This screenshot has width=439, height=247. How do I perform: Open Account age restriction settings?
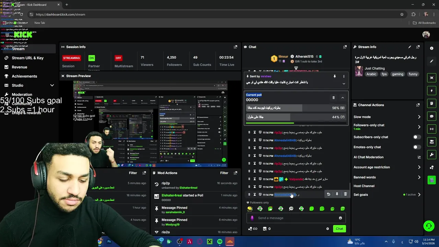click(387, 167)
